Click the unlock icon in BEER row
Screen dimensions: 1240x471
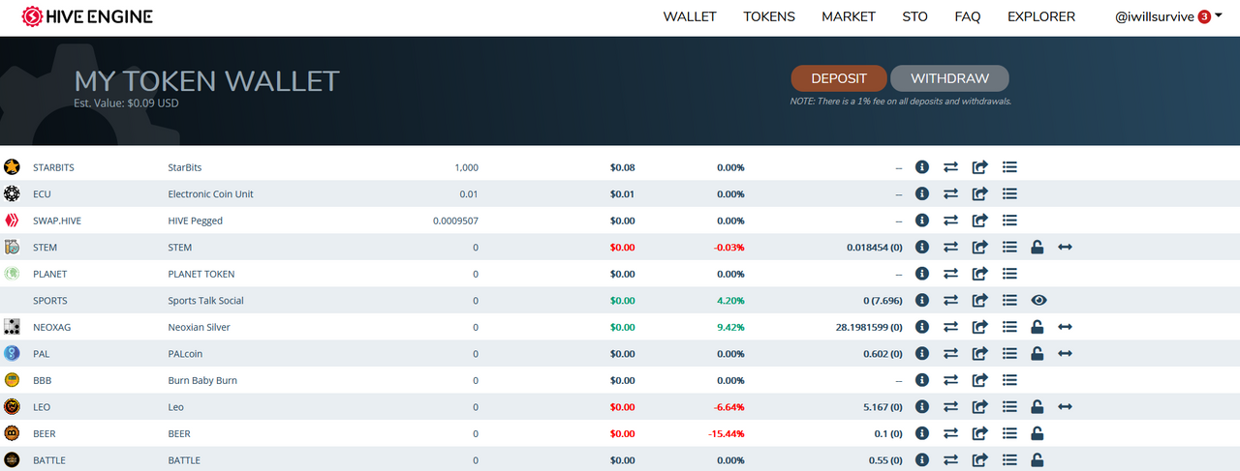[x=1038, y=433]
